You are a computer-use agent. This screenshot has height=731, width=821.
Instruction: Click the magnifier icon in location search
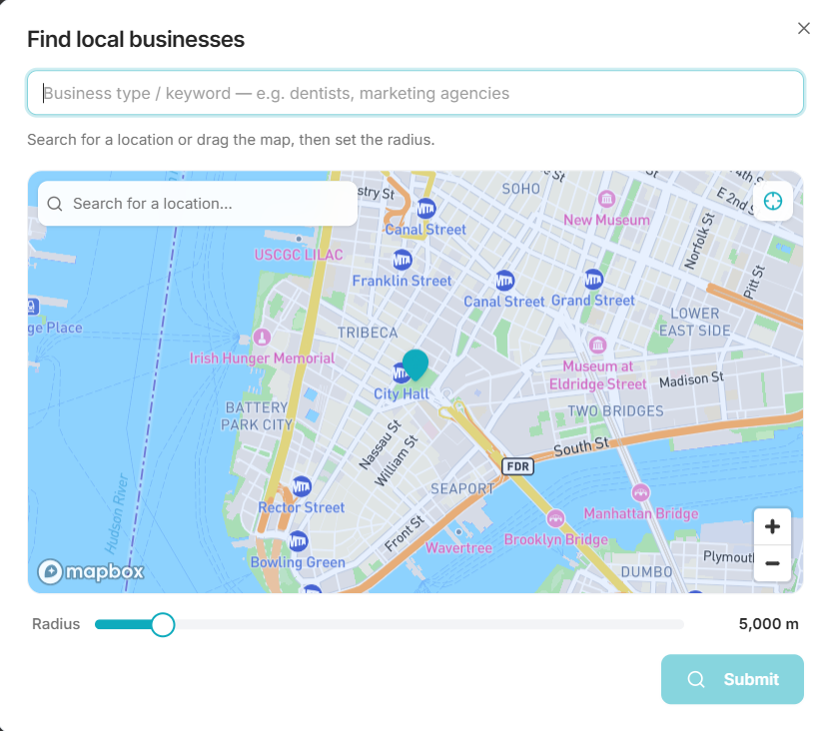55,204
